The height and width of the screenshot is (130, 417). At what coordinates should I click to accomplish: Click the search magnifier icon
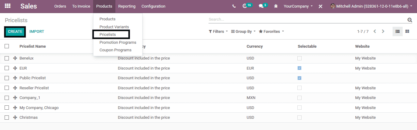pyautogui.click(x=410, y=20)
